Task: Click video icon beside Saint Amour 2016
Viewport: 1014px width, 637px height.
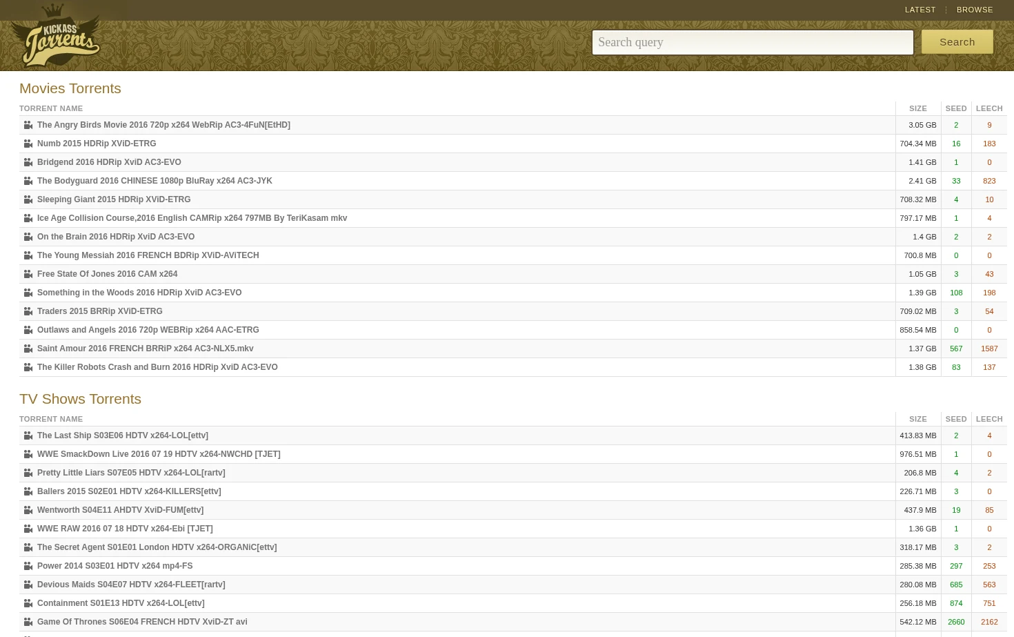Action: (28, 349)
